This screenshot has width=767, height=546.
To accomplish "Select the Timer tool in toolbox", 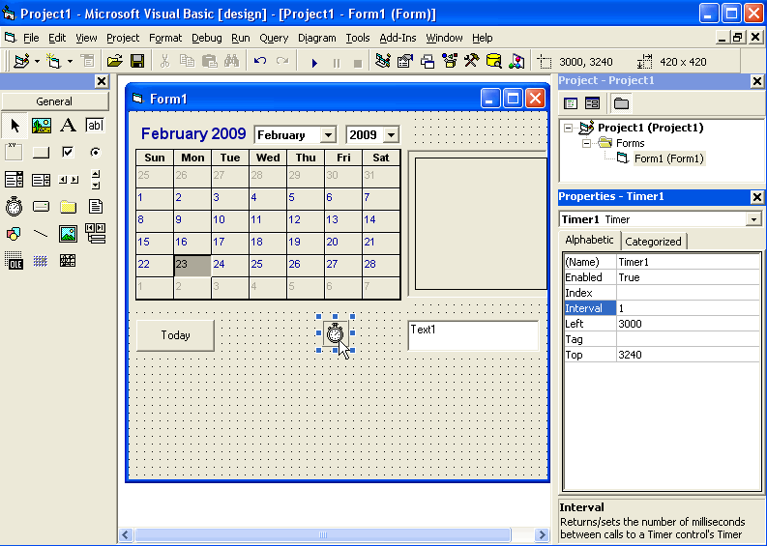I will 15,207.
